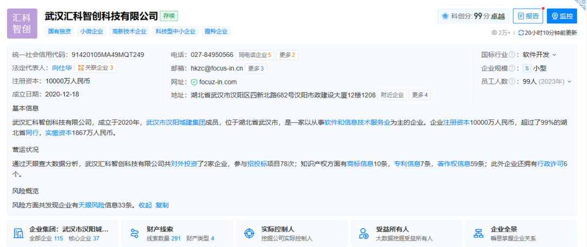Viewport: 587px width, 247px height.
Task: Select the 瞪羚企业 tag
Action: click(216, 32)
